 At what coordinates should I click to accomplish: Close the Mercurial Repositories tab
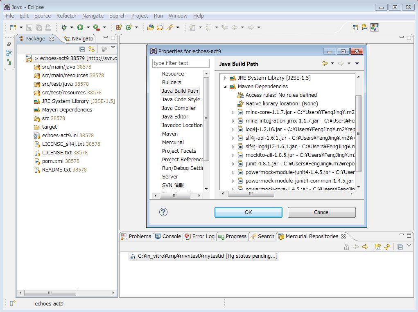[x=343, y=236]
